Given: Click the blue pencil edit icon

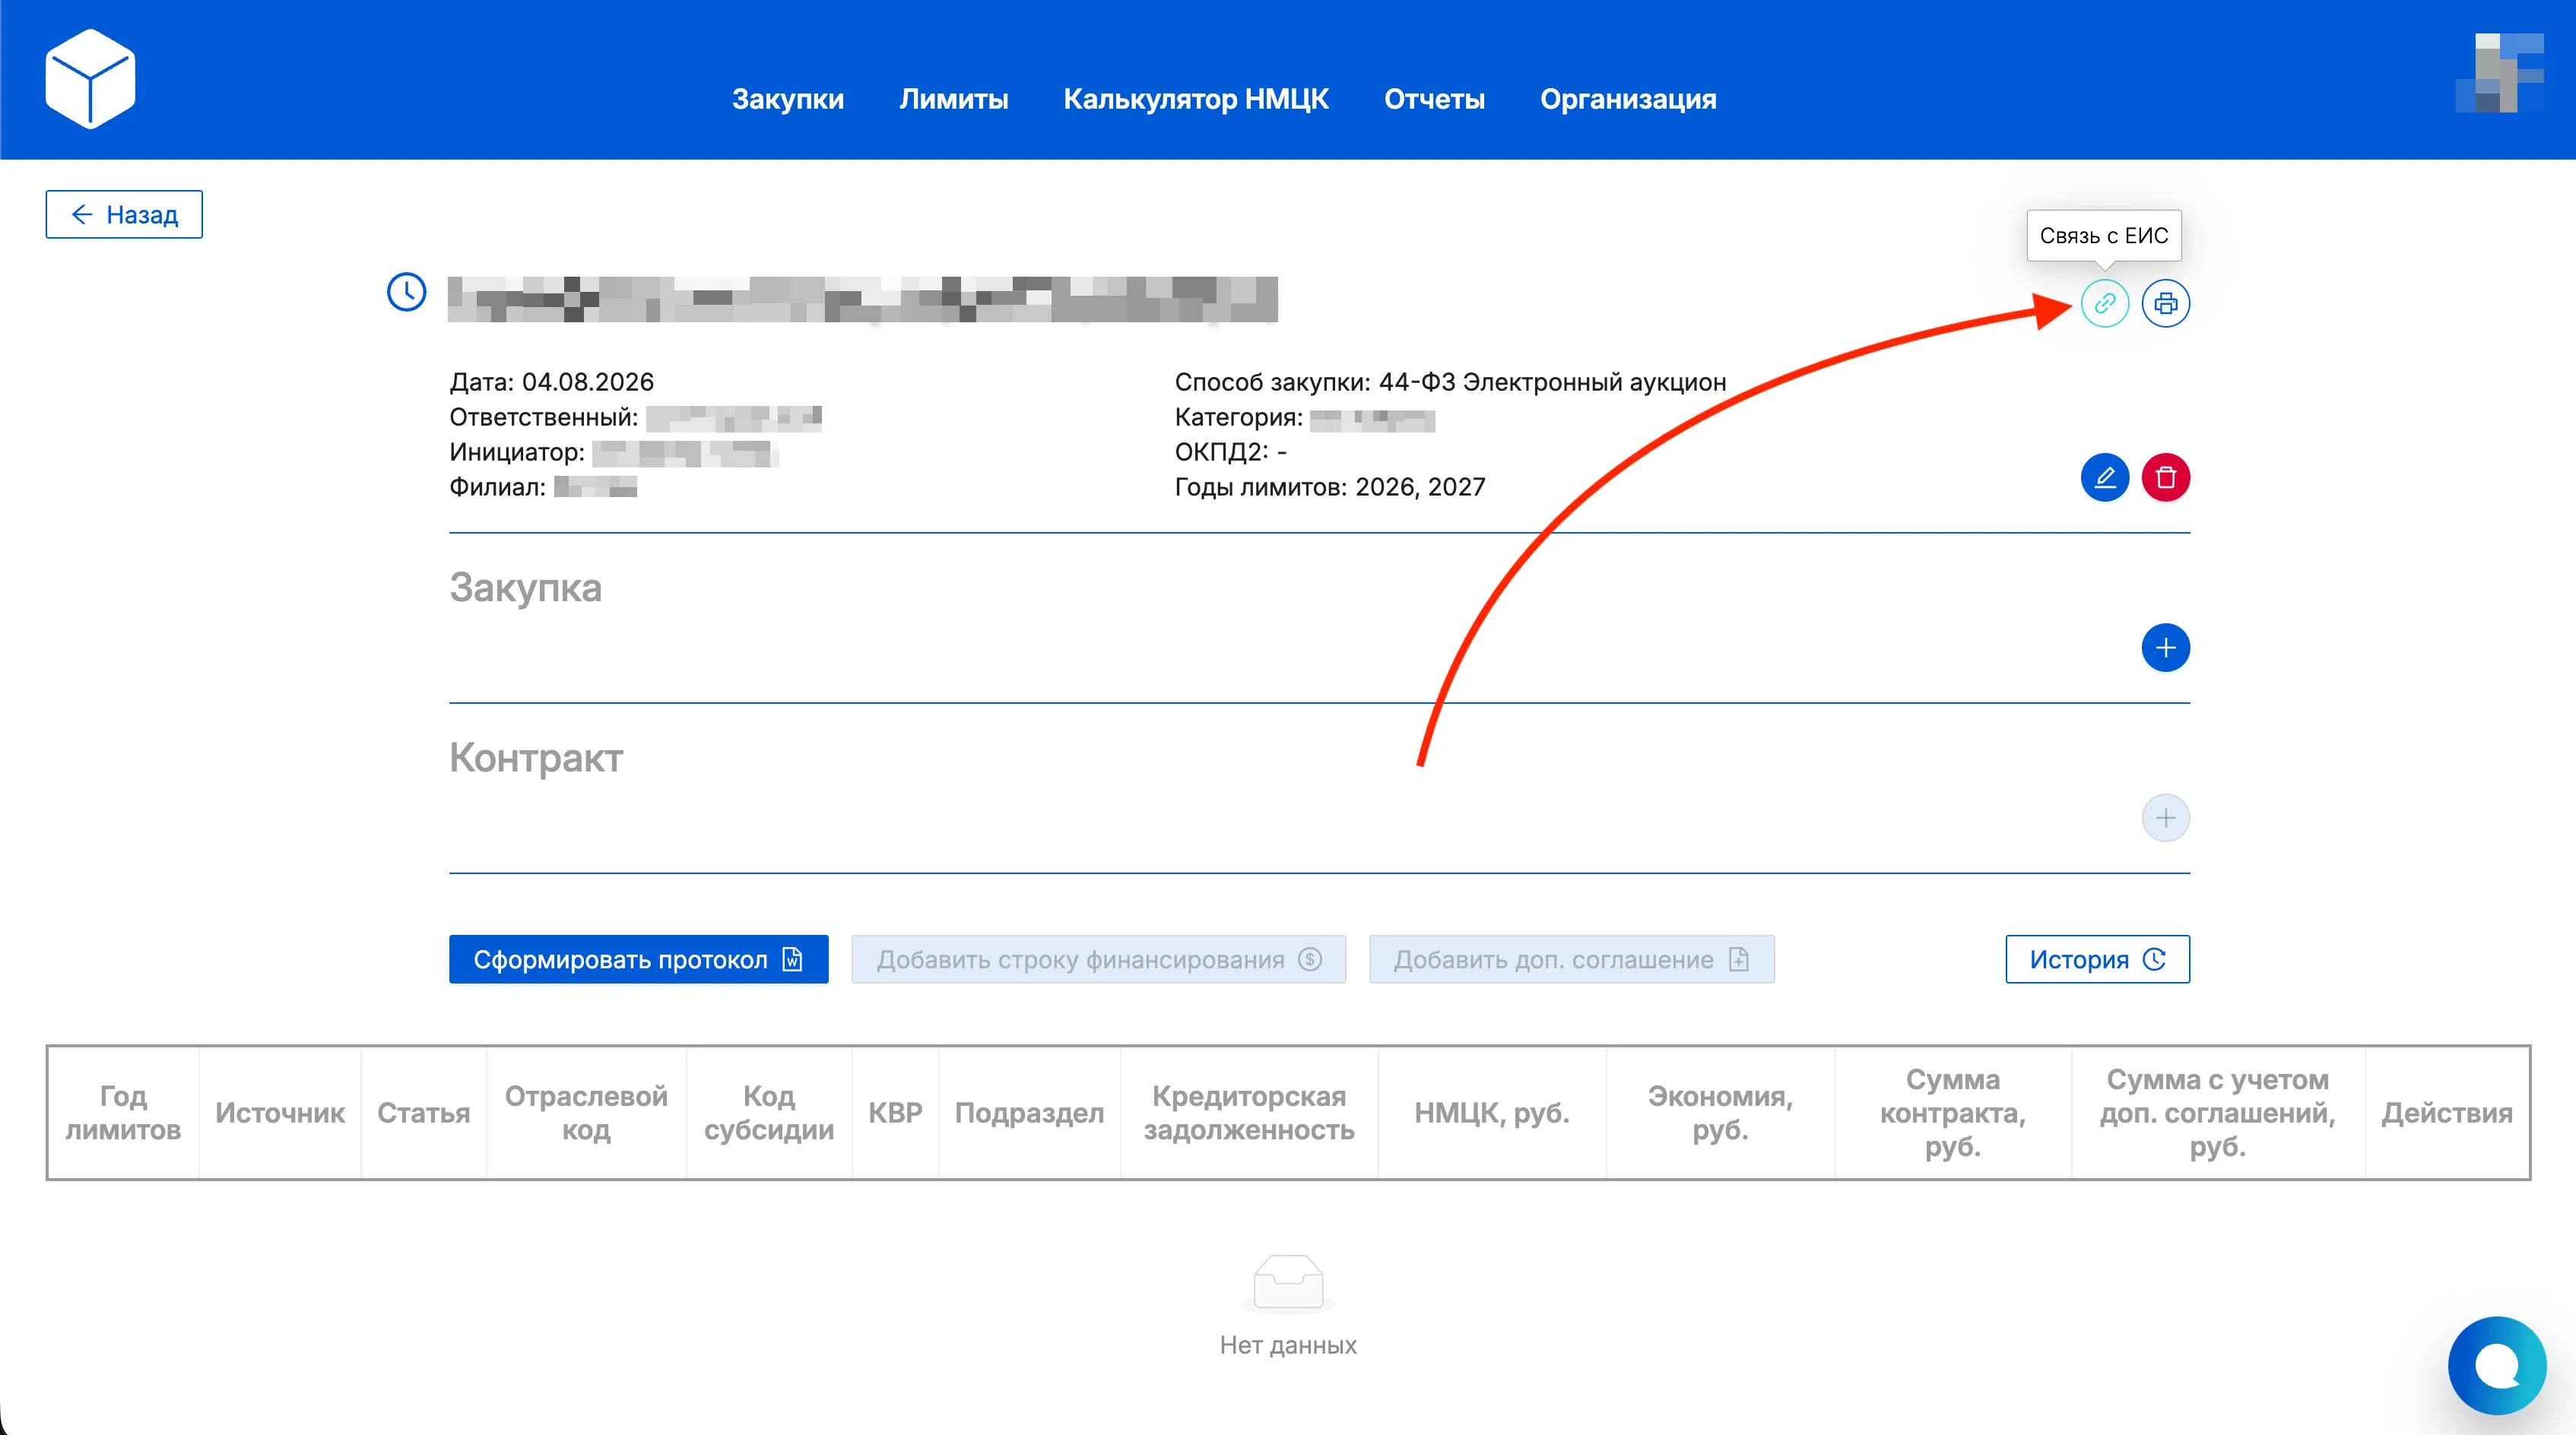Looking at the screenshot, I should pos(2104,477).
